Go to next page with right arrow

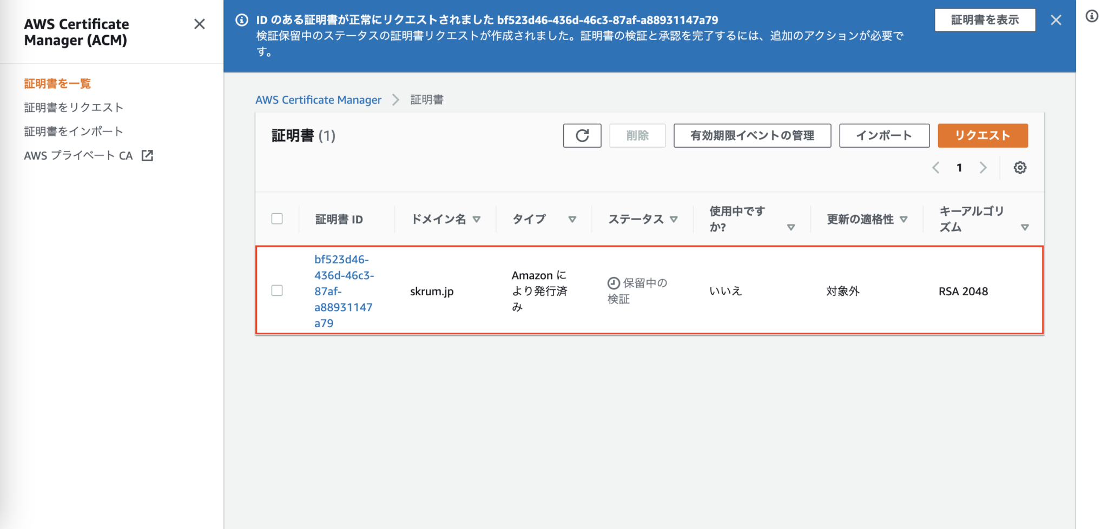coord(983,168)
